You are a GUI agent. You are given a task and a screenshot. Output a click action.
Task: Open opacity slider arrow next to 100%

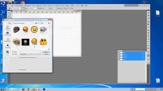pyautogui.click(x=48, y=8)
